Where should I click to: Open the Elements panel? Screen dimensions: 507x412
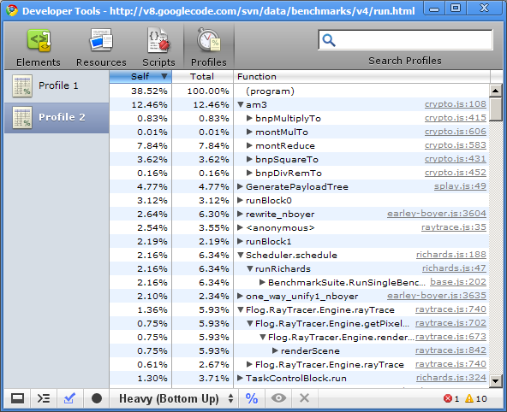39,48
